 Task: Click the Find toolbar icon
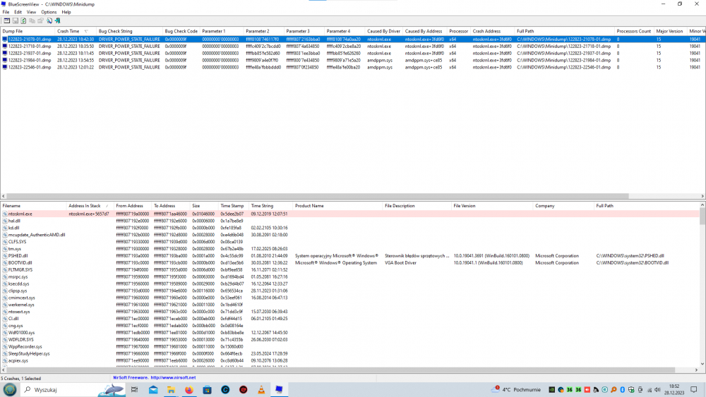[x=49, y=21]
